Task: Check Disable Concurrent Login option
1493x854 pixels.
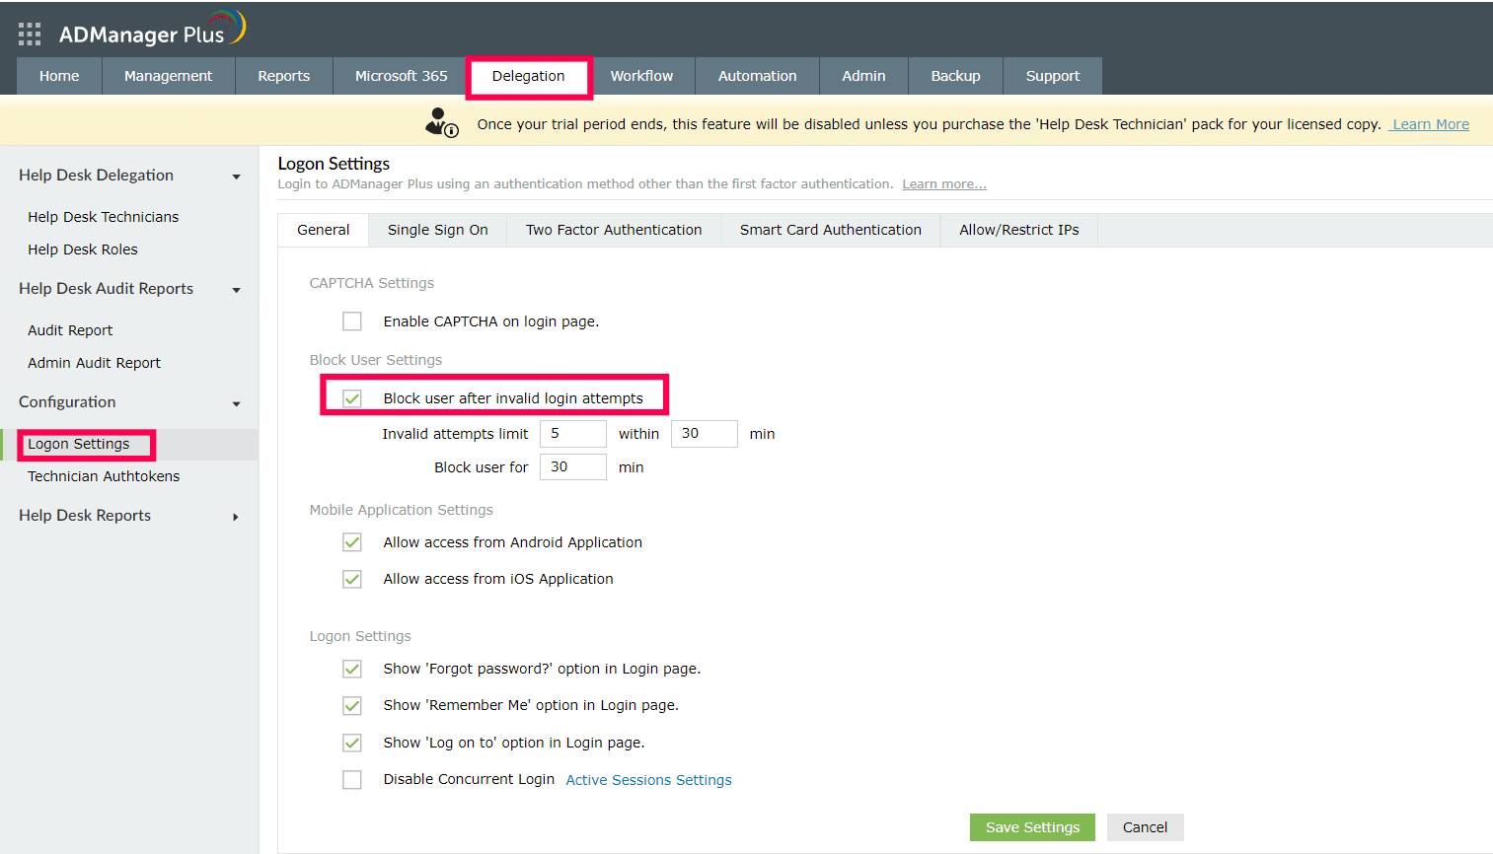Action: (352, 780)
